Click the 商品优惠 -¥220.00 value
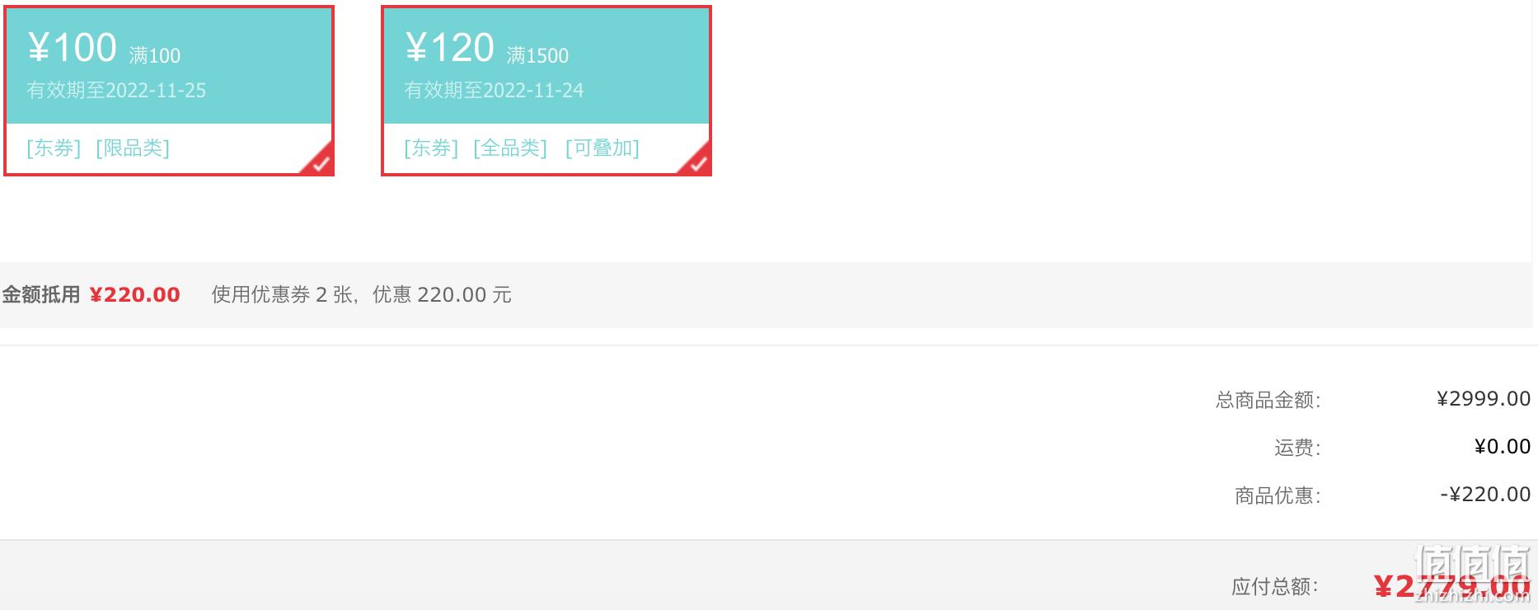This screenshot has width=1538, height=610. click(x=1485, y=495)
